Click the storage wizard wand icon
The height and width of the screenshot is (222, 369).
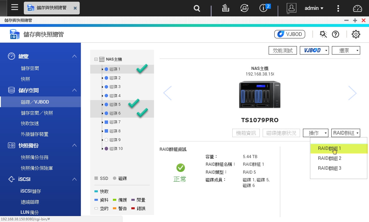coord(323,34)
